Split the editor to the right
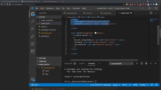 coord(151,13)
